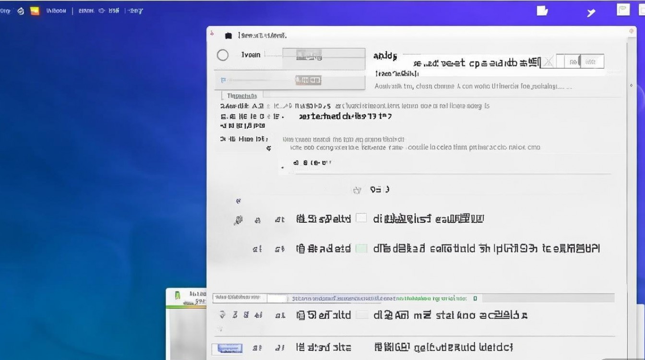Click the Inbox item in top bar
Image resolution: width=645 pixels, height=360 pixels.
pyautogui.click(x=56, y=11)
